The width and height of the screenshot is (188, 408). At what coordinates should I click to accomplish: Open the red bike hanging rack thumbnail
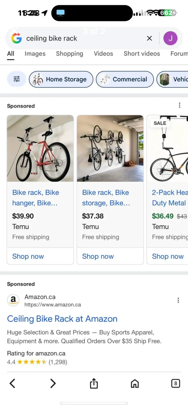40,148
